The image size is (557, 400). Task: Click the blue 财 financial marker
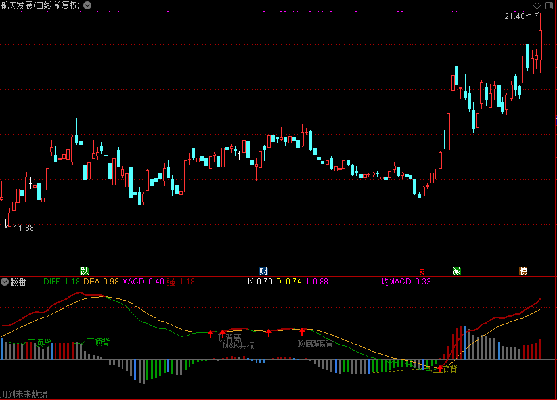point(263,271)
